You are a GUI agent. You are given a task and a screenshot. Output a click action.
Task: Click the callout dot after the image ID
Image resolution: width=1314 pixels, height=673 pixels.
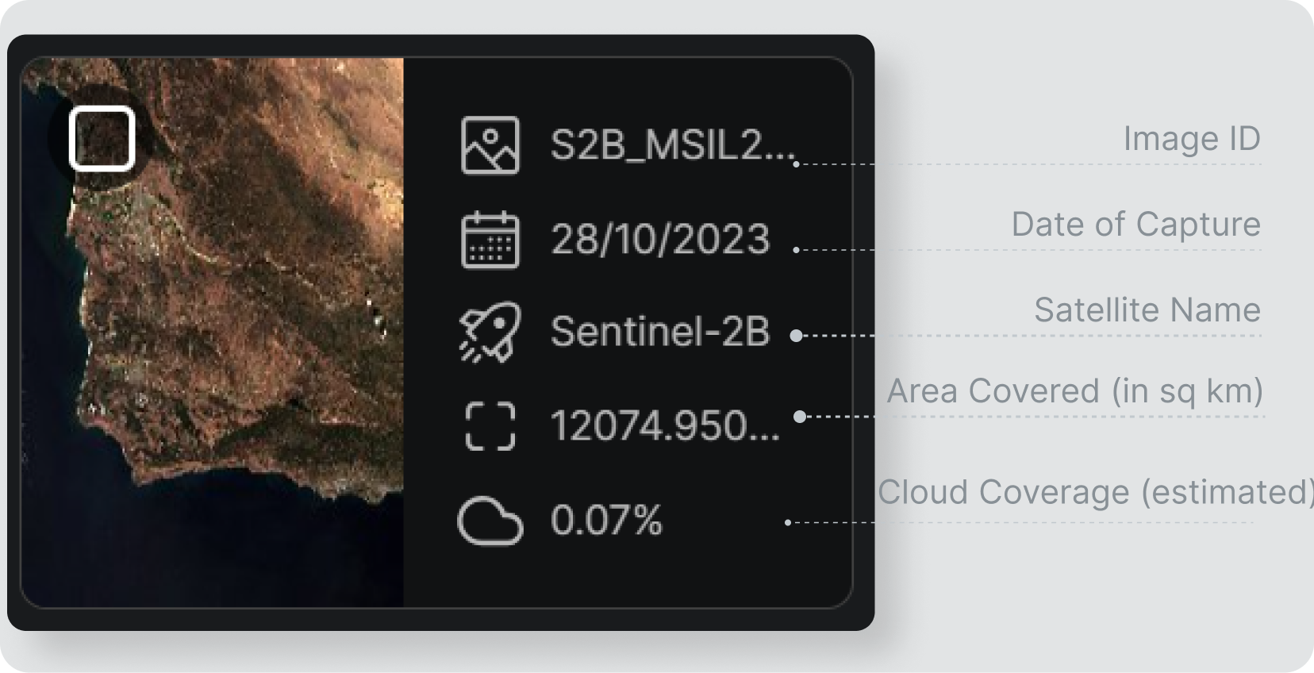pyautogui.click(x=796, y=164)
